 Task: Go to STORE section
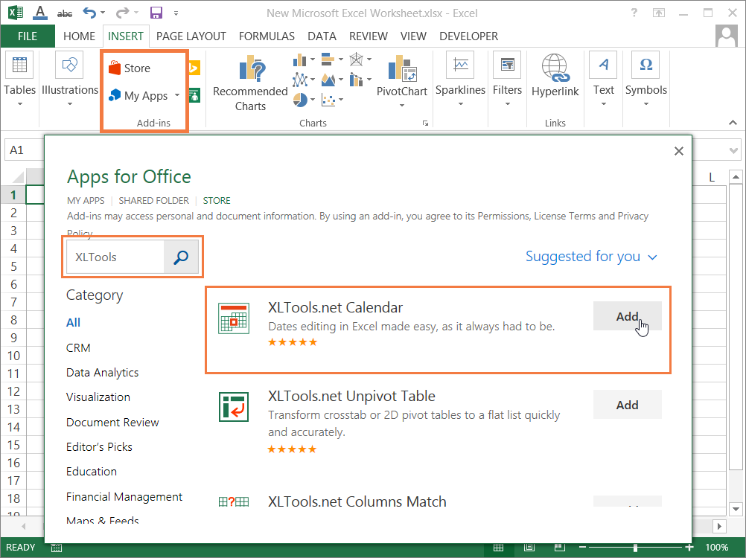(x=217, y=201)
